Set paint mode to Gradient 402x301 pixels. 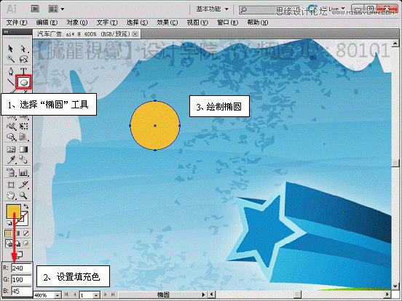coord(17,233)
